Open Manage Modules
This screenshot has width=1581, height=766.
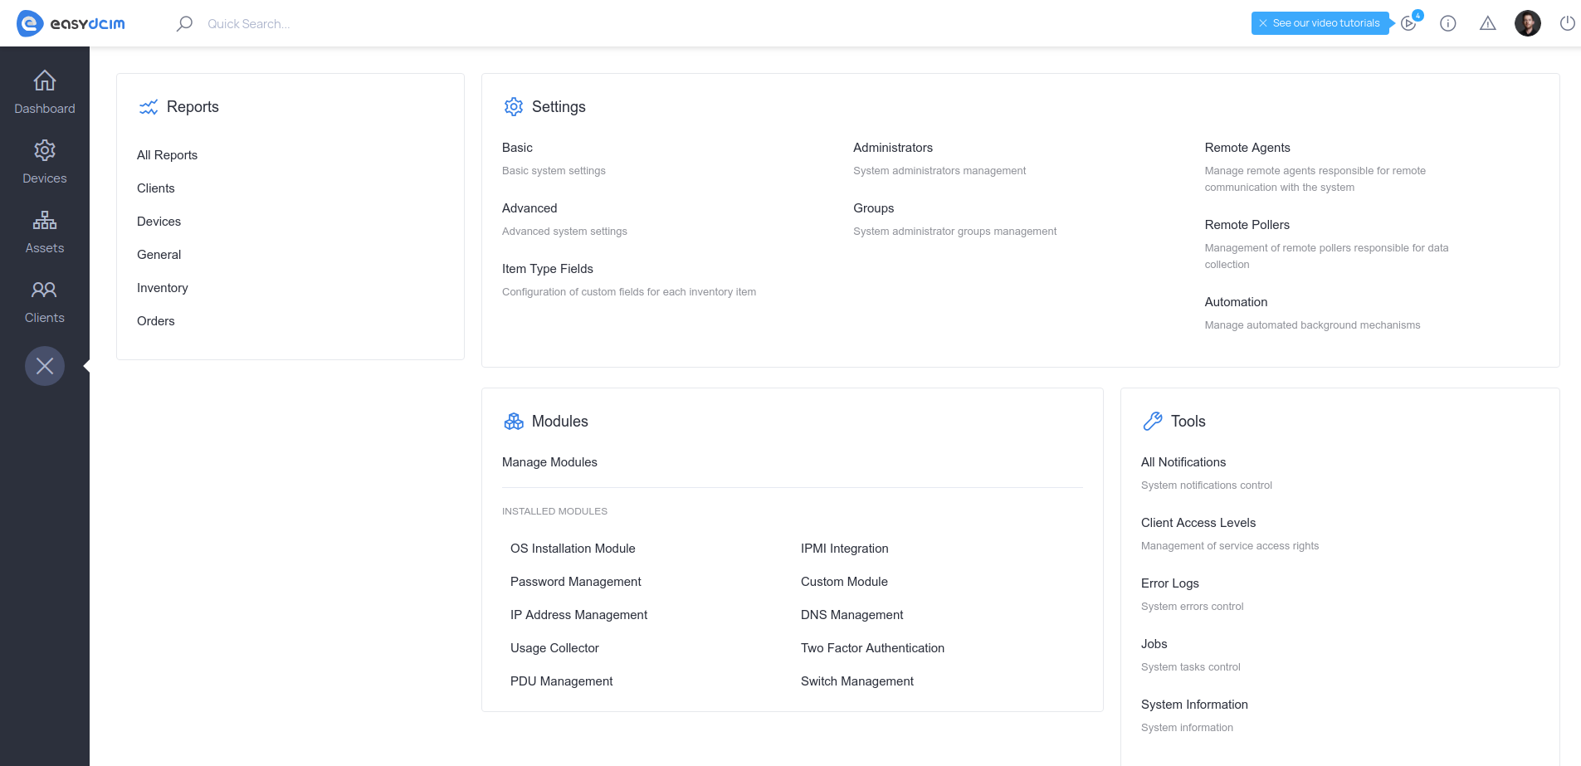[549, 462]
